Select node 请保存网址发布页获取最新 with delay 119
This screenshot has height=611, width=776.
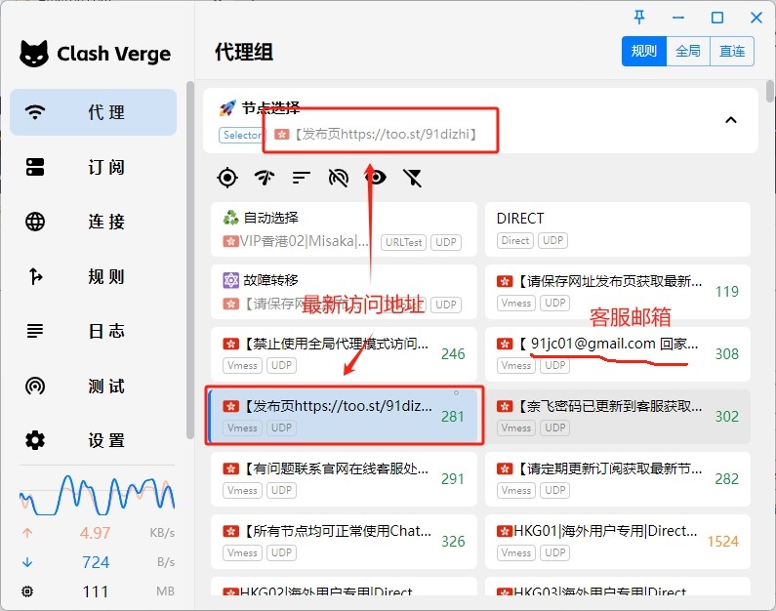[618, 292]
